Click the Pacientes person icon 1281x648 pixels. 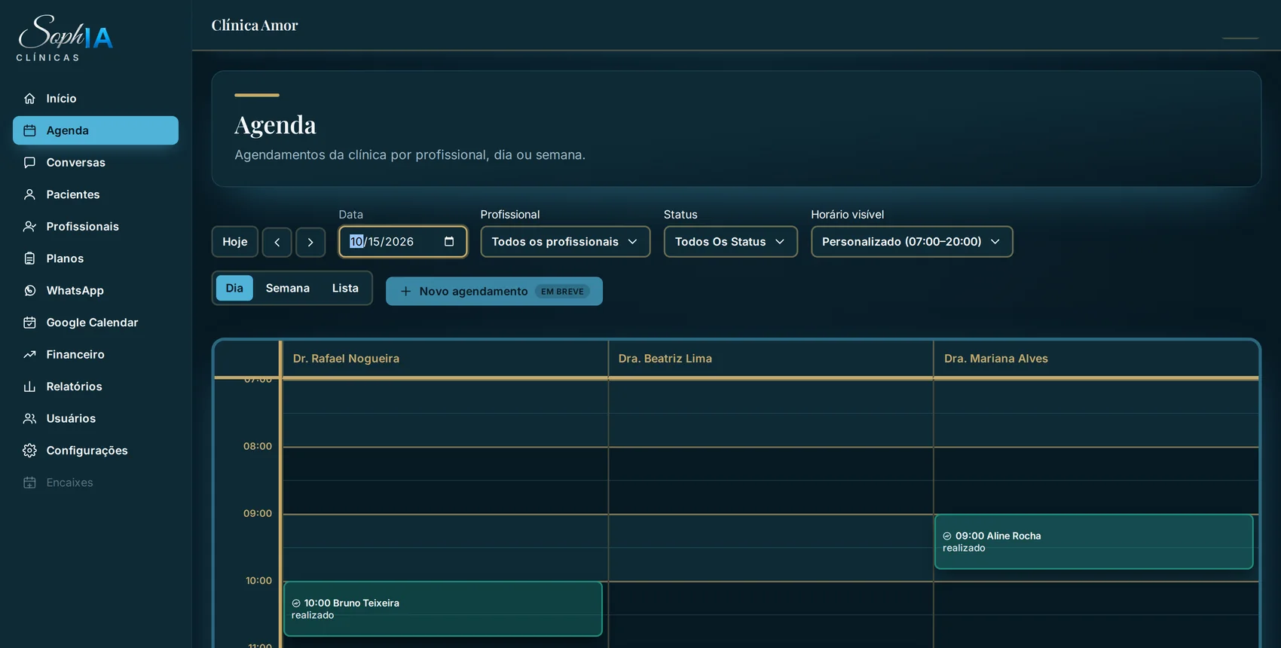click(29, 194)
